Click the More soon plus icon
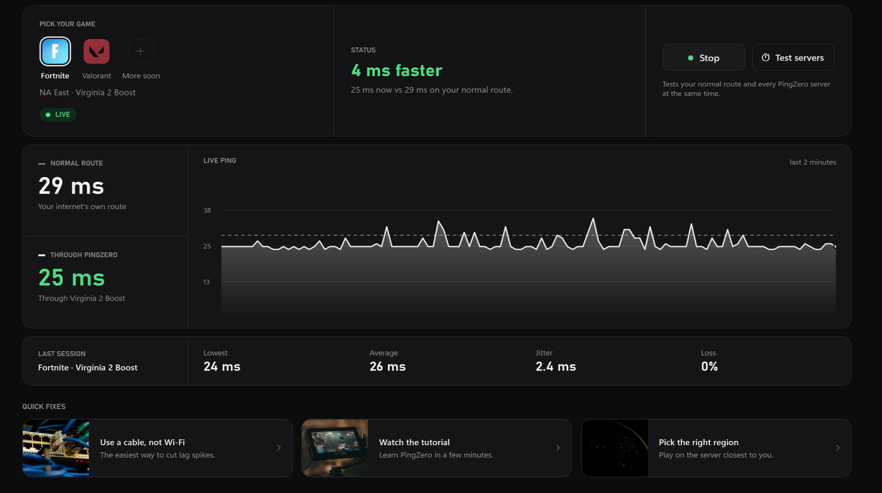The height and width of the screenshot is (493, 882). 141,51
